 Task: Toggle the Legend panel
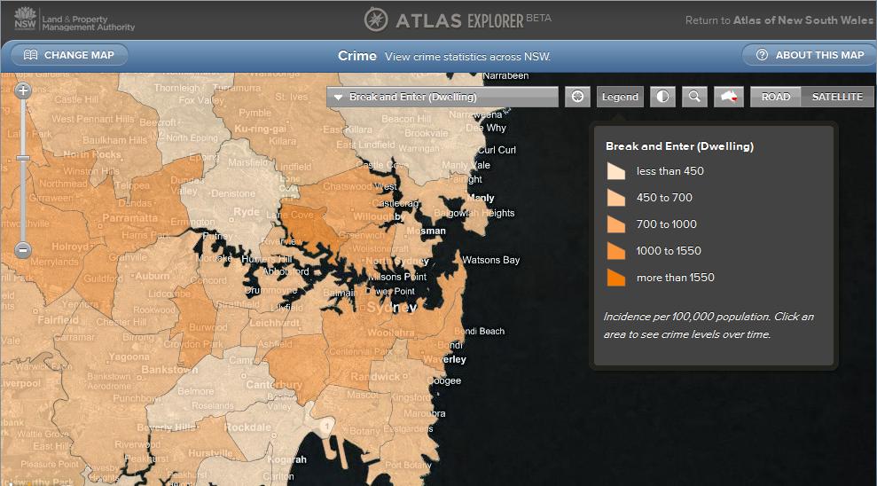620,97
